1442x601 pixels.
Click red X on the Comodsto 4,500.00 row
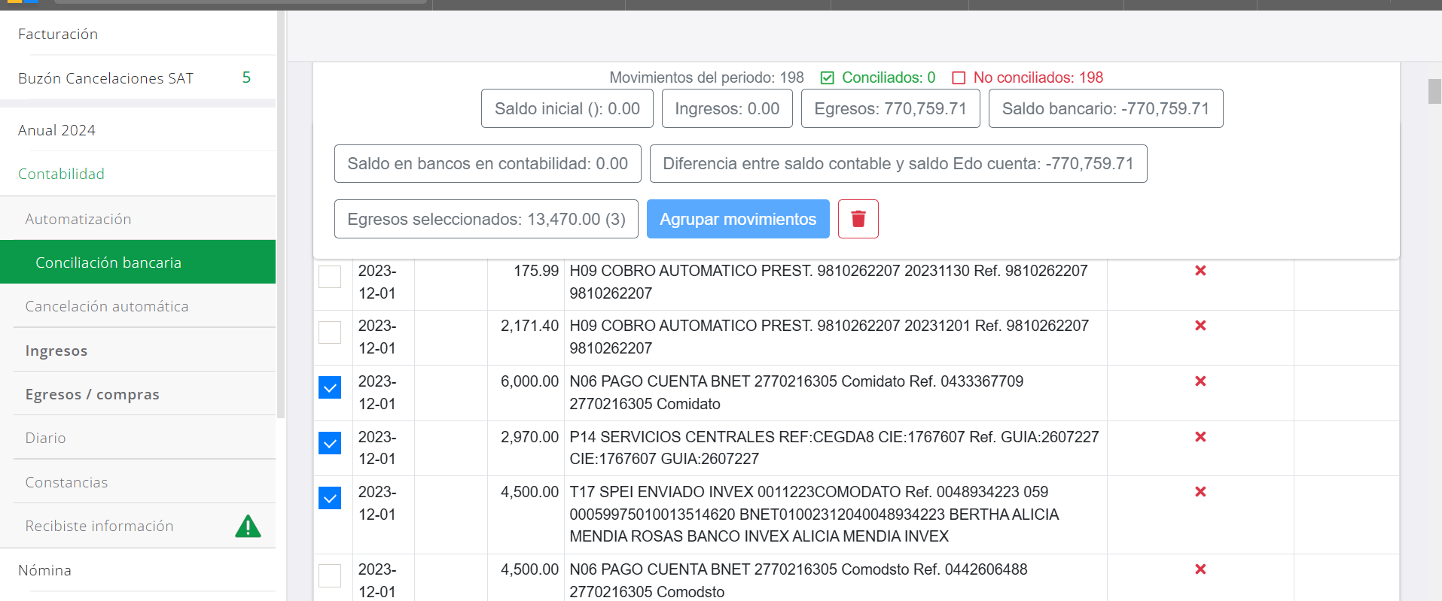point(1200,569)
